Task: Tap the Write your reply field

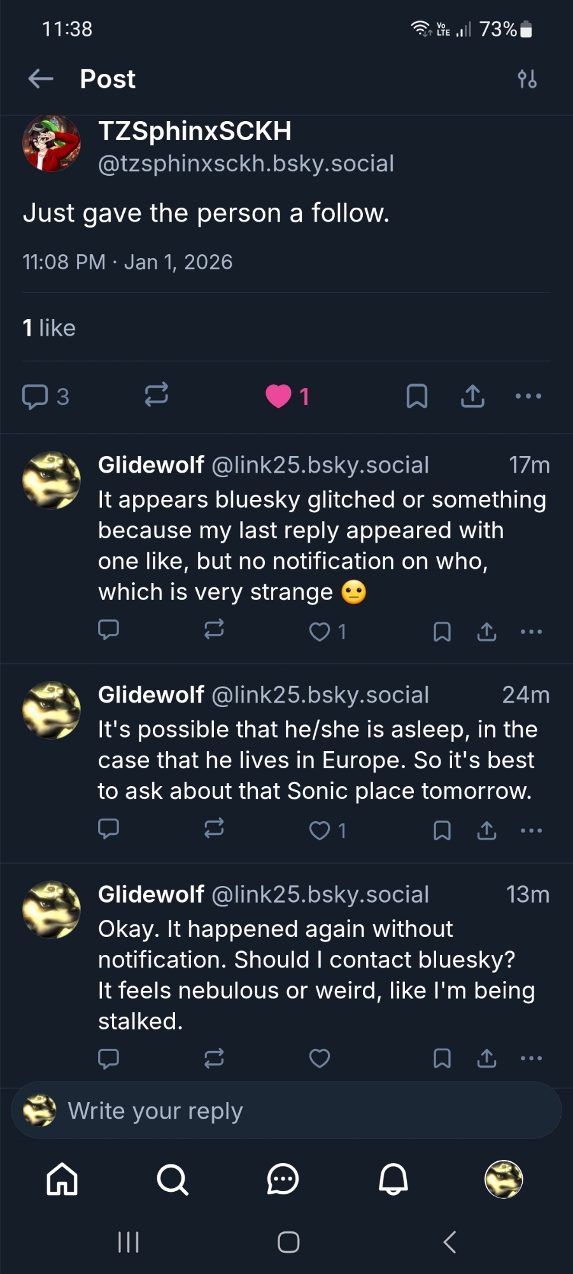Action: click(286, 1111)
